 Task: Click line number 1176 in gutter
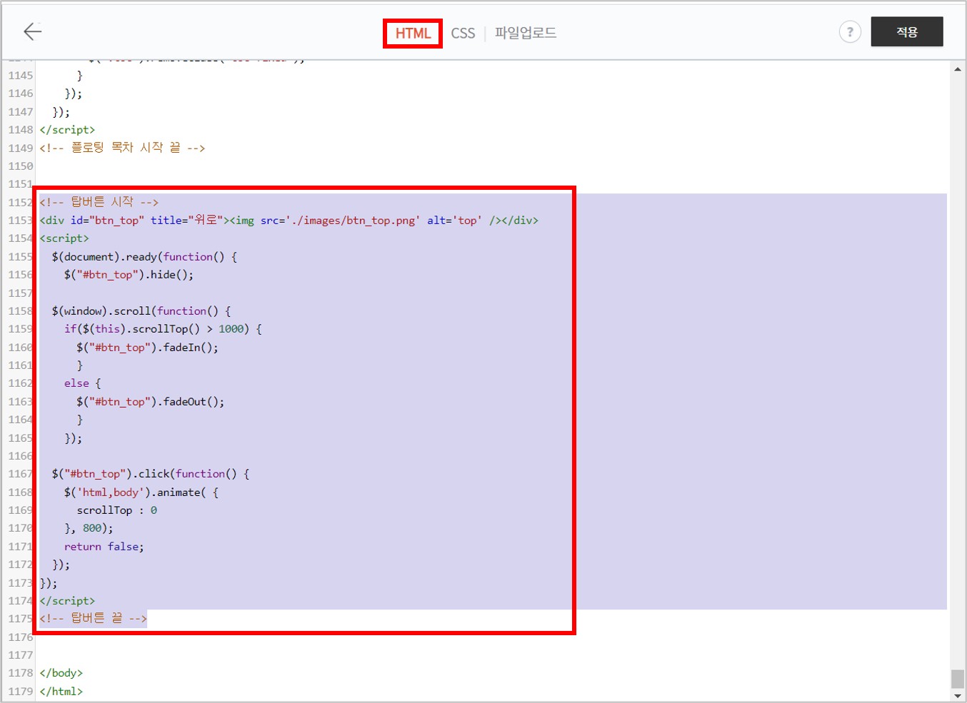point(21,637)
